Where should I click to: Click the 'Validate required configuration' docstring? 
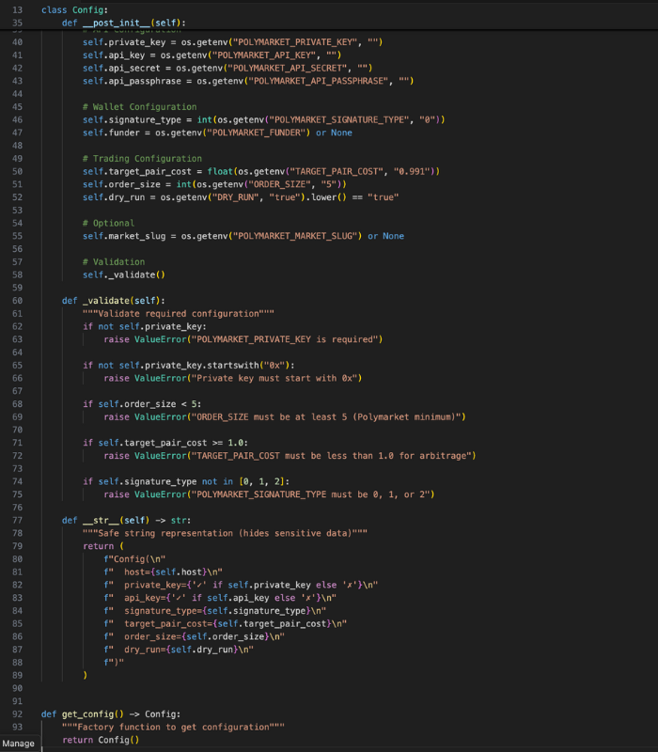click(x=179, y=314)
